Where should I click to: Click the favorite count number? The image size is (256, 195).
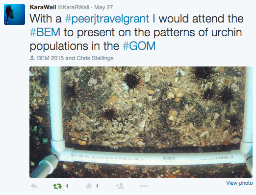pyautogui.click(x=97, y=186)
